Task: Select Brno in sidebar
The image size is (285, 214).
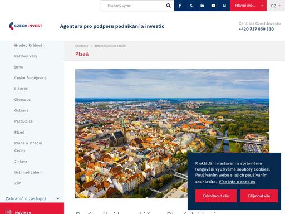Action: coord(19,67)
